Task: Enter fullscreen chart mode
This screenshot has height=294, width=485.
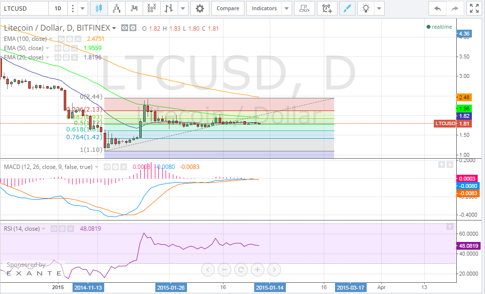Action: point(474,8)
